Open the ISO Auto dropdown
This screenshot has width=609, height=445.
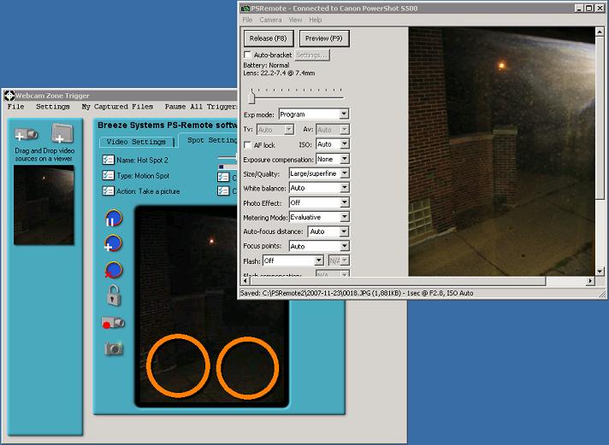(333, 144)
